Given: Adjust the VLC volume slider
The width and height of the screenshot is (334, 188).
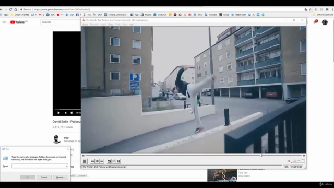Looking at the screenshot, I should 298,161.
